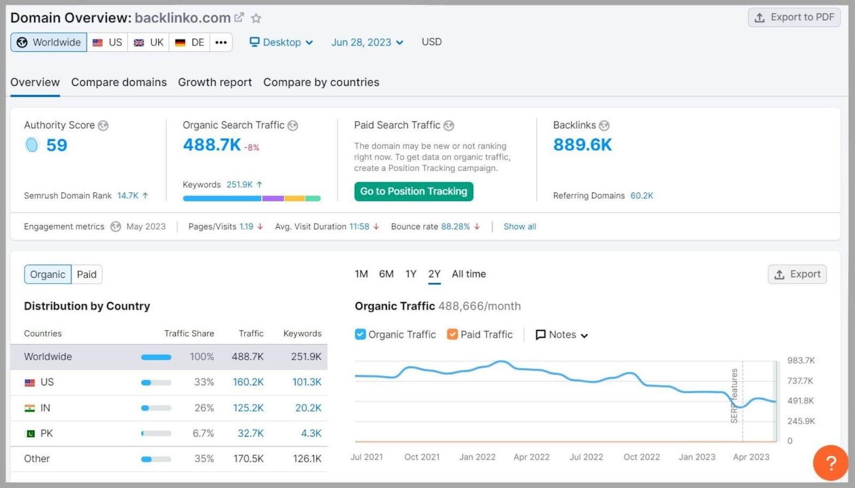Click the blue Authority Score indicator icon
The height and width of the screenshot is (488, 855).
32,145
